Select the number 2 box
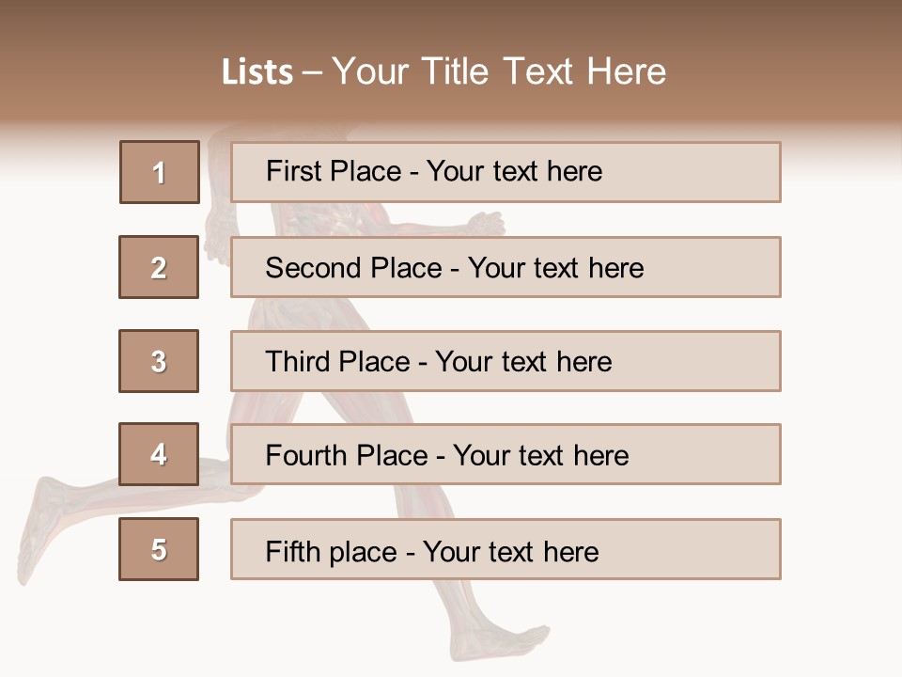The width and height of the screenshot is (902, 677). click(159, 267)
